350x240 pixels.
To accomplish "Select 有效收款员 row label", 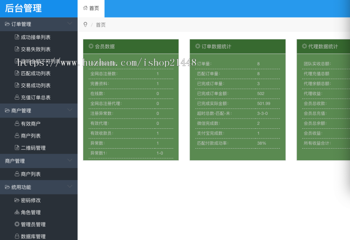I will (102, 133).
